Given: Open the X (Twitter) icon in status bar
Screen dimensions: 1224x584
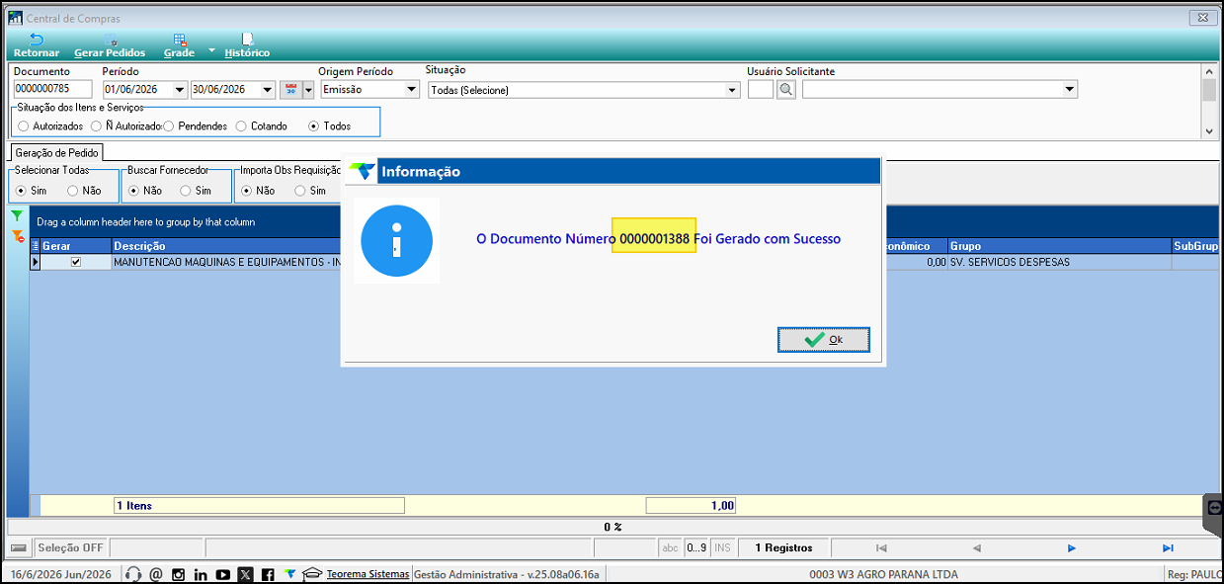Looking at the screenshot, I should point(245,574).
